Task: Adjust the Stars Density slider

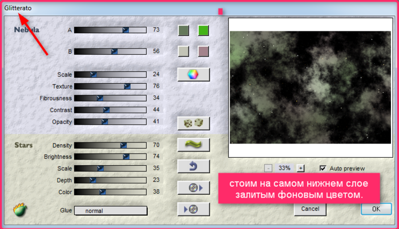Action: pos(110,145)
